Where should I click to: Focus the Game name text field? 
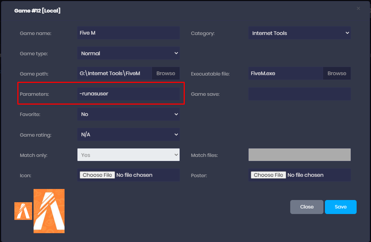(x=128, y=33)
